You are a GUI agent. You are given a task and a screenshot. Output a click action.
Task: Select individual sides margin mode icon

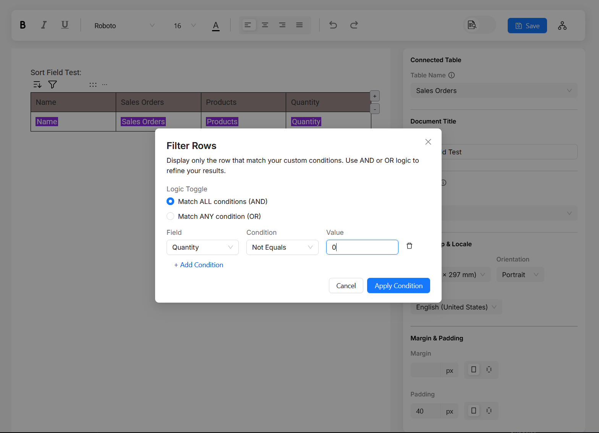(x=489, y=369)
